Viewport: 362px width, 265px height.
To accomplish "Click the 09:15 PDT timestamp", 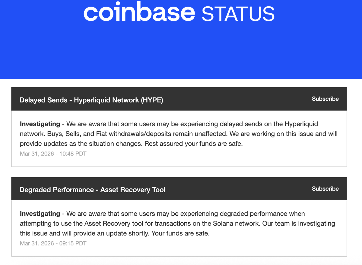I will point(53,243).
